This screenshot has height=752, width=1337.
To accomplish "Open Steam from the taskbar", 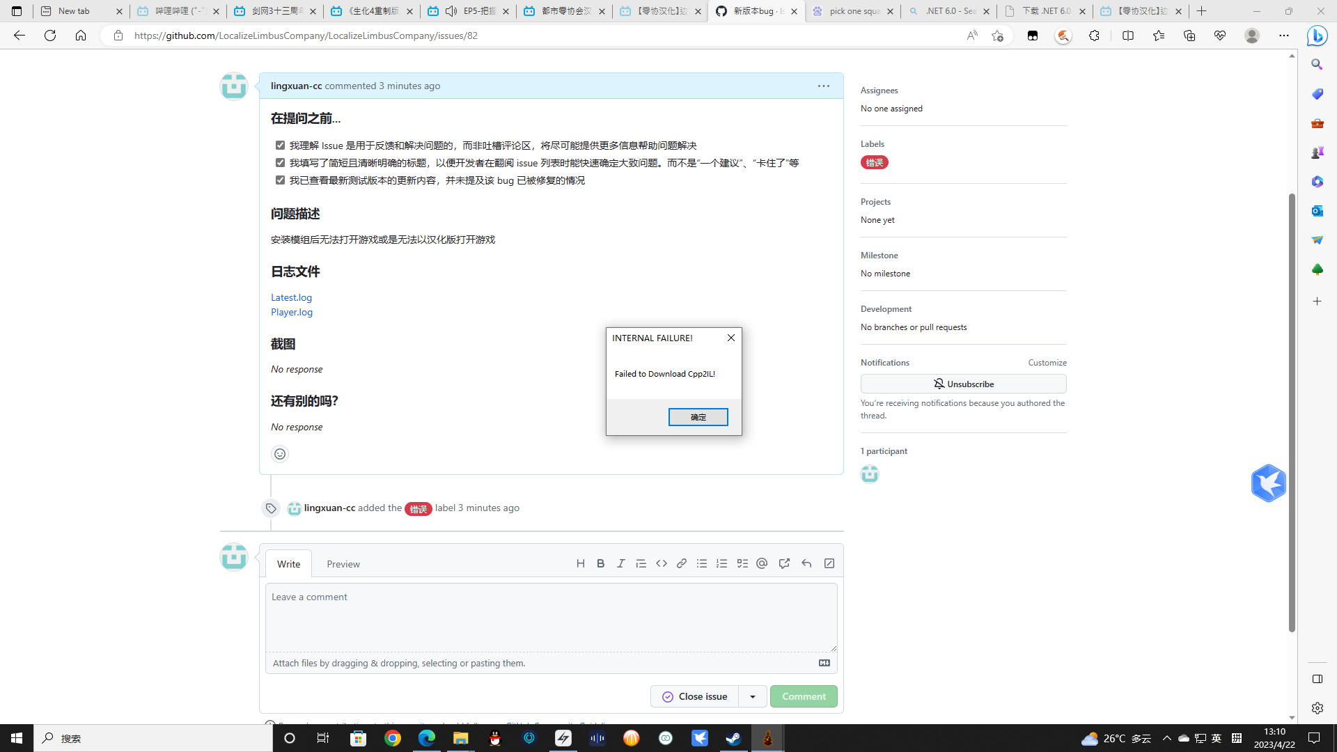I will [x=733, y=738].
